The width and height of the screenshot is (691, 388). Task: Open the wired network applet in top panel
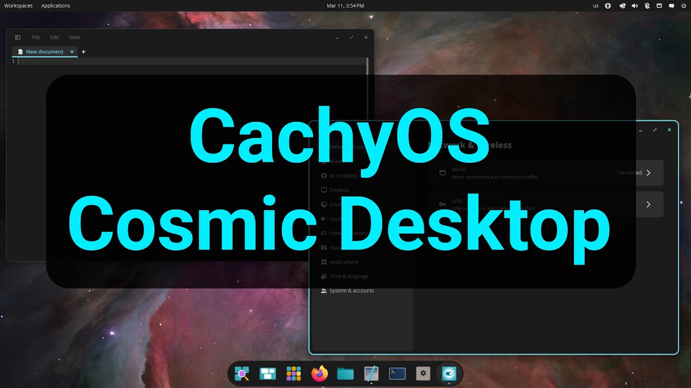coord(659,6)
